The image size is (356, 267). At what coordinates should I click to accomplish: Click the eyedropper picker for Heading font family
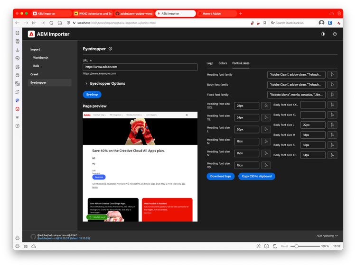pyautogui.click(x=332, y=74)
